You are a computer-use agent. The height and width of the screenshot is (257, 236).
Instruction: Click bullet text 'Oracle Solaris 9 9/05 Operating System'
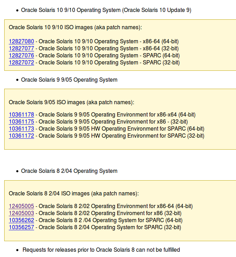(x=69, y=80)
